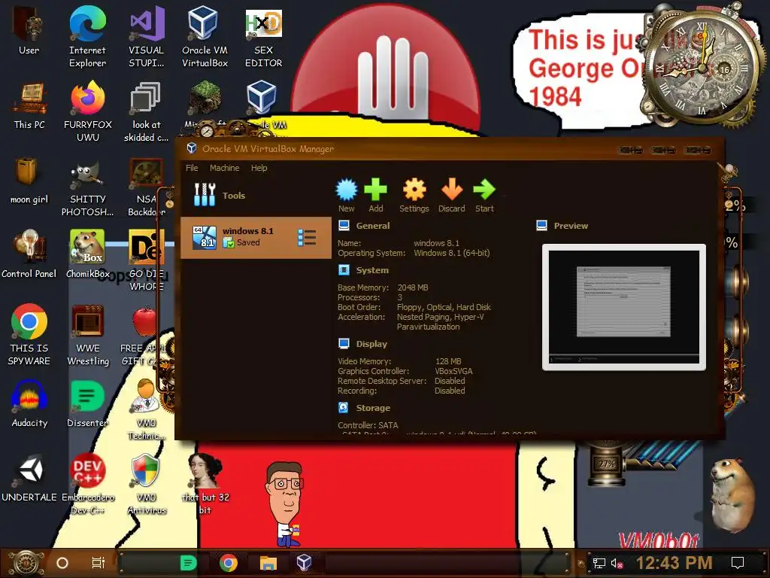
Task: Open Chrome from the taskbar
Action: pyautogui.click(x=229, y=563)
